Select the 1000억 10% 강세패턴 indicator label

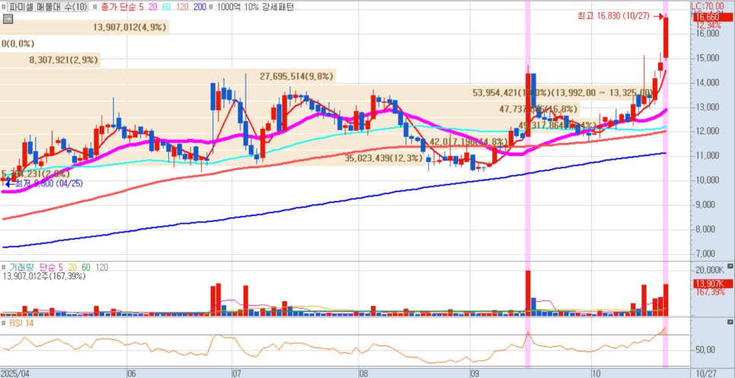point(255,7)
